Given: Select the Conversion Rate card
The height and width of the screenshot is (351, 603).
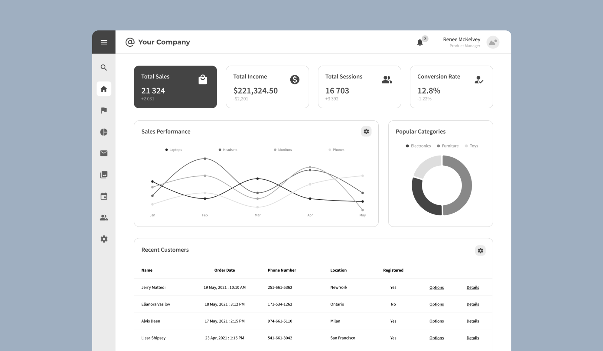Looking at the screenshot, I should tap(451, 87).
